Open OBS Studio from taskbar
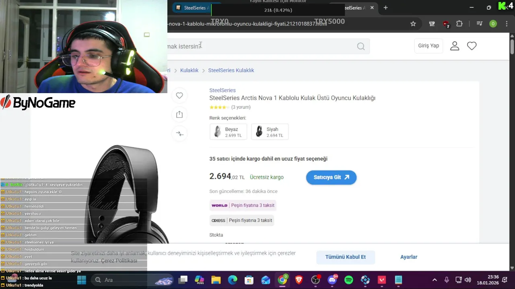The height and width of the screenshot is (289, 515). tap(316, 280)
